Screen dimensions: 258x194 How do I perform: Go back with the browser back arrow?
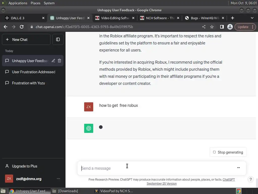pos(6,27)
